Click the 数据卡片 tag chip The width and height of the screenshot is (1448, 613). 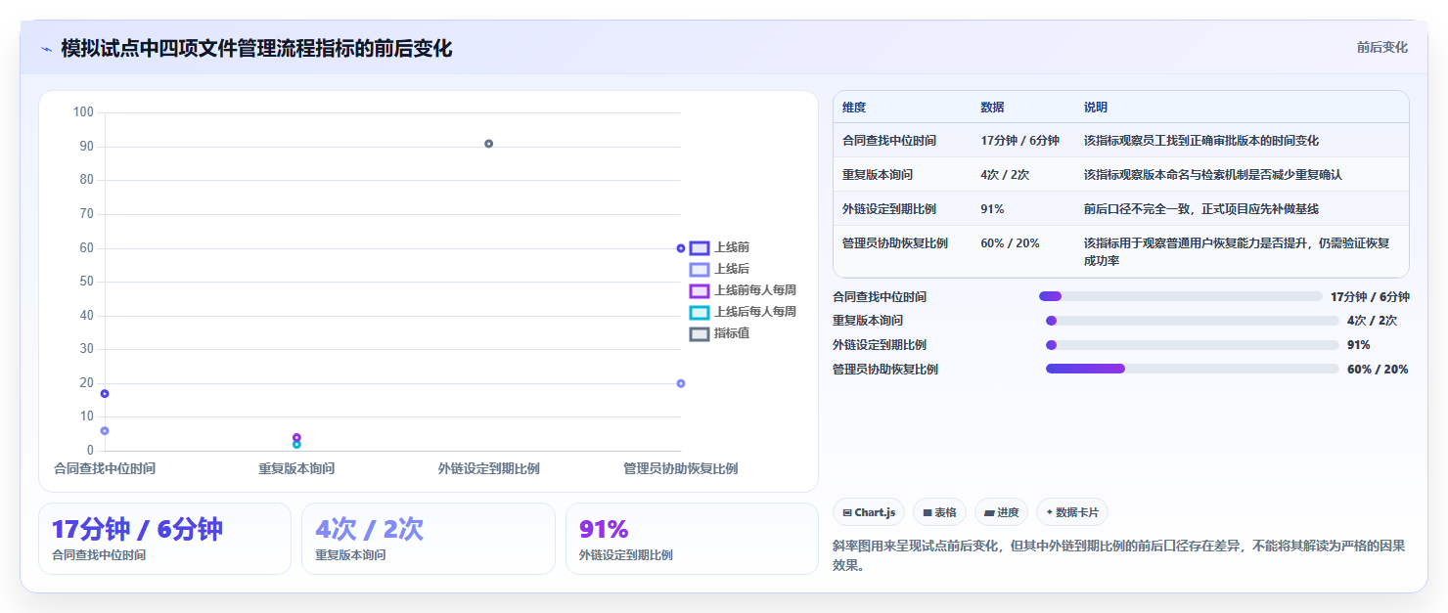point(1072,512)
